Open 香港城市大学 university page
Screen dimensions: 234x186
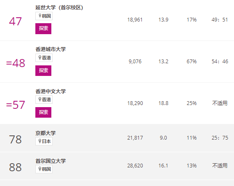pyautogui.click(x=51, y=49)
